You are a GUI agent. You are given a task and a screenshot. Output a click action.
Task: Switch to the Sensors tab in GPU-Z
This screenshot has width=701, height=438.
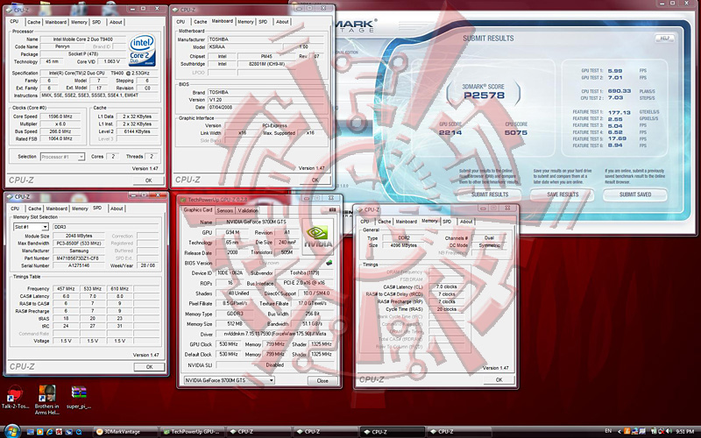(x=225, y=210)
